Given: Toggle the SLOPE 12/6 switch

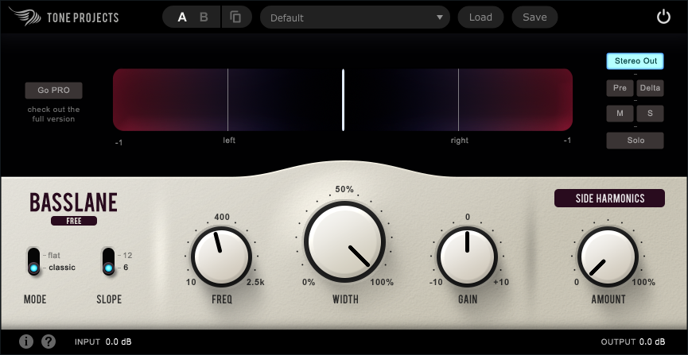Looking at the screenshot, I should pyautogui.click(x=108, y=261).
